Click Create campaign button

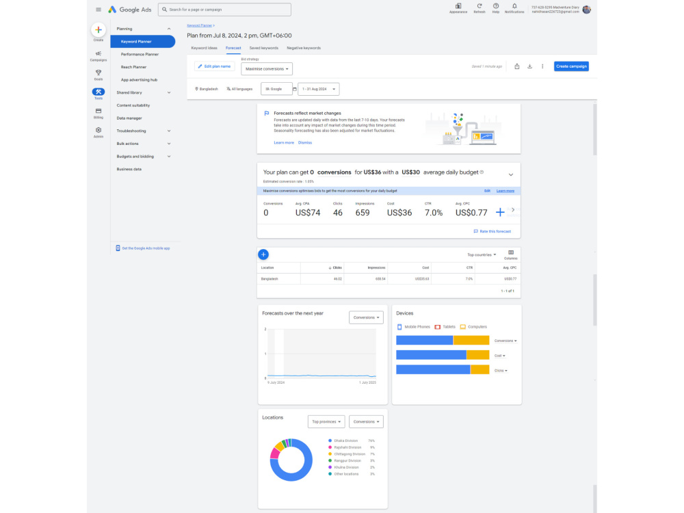571,66
